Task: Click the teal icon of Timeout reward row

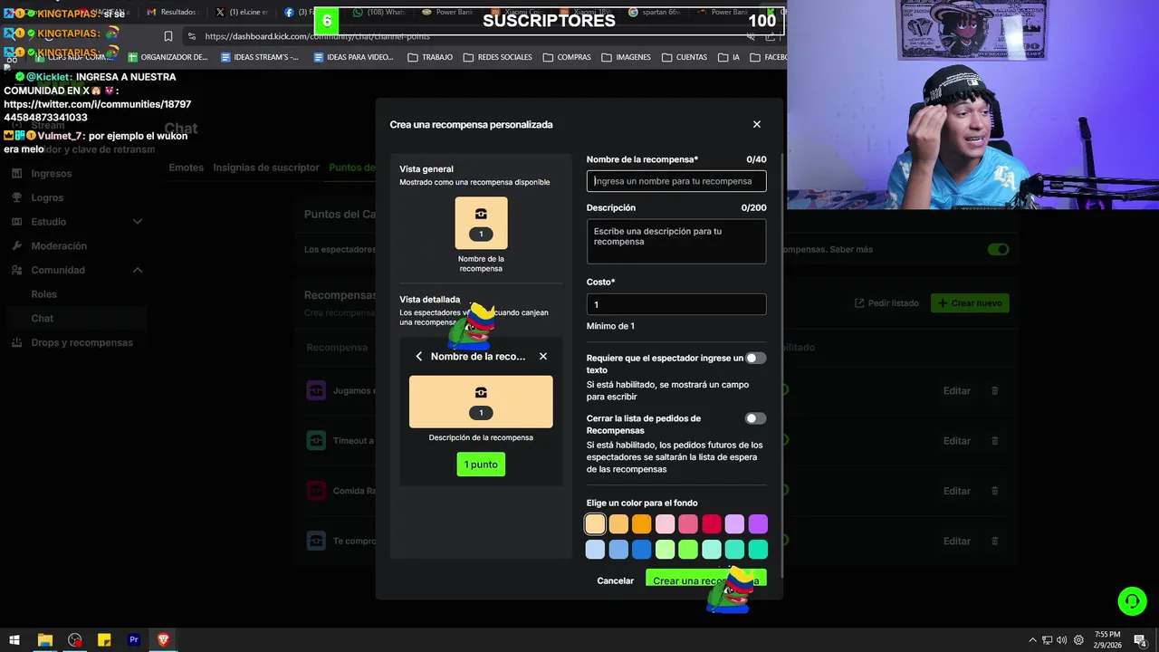Action: point(316,441)
